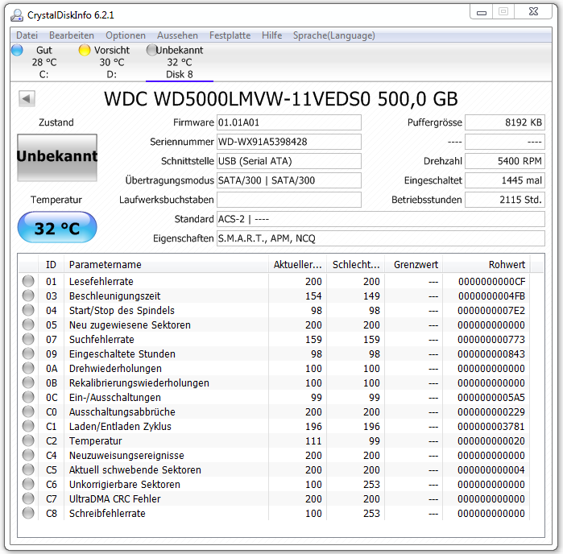Screen dimensions: 563x554
Task: Click the Eigenschaften field S.M.A.R.T., APM, NCQ
Action: [381, 238]
